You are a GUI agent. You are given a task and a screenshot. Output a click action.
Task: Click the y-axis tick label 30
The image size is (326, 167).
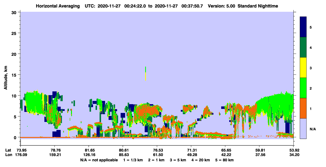[14, 12]
